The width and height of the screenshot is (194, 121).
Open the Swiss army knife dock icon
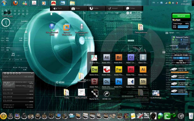[x=140, y=116]
